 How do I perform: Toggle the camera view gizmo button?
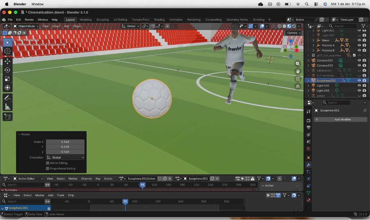coord(298,79)
